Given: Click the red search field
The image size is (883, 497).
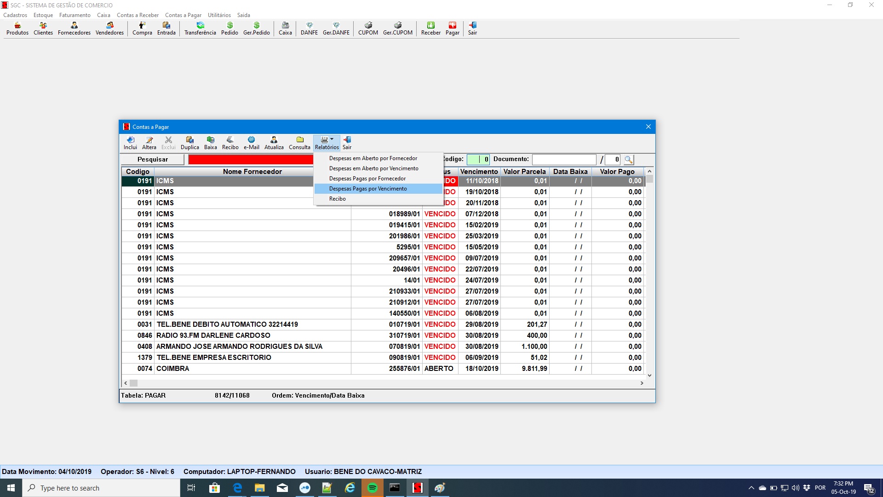Looking at the screenshot, I should [251, 159].
